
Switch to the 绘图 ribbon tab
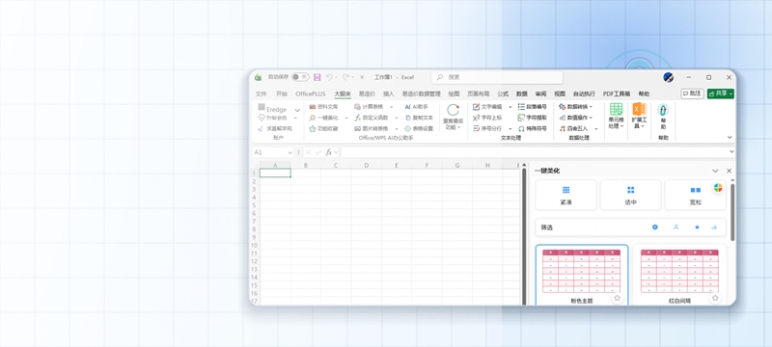click(x=454, y=93)
